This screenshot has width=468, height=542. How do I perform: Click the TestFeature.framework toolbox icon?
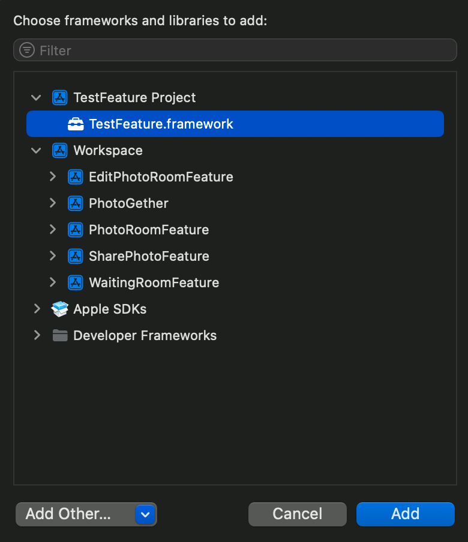76,124
